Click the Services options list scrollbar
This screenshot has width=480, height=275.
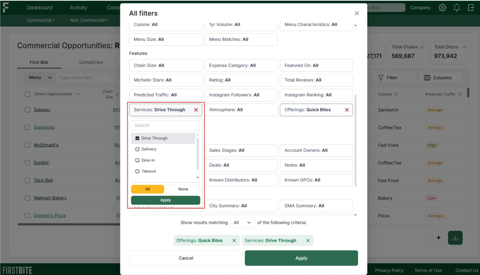point(198,154)
